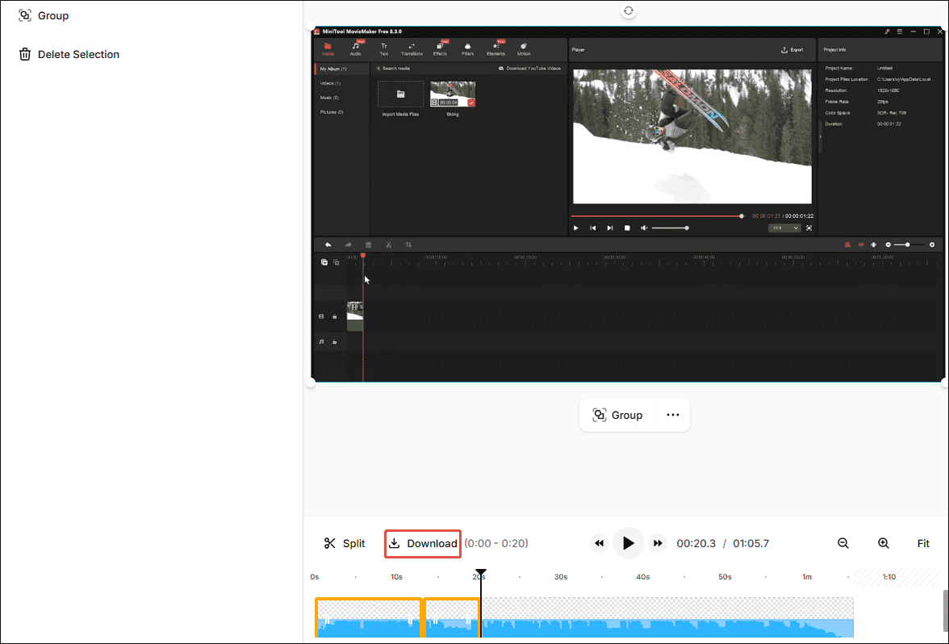Toggle the MovieMaker audio track lock icon

point(335,342)
